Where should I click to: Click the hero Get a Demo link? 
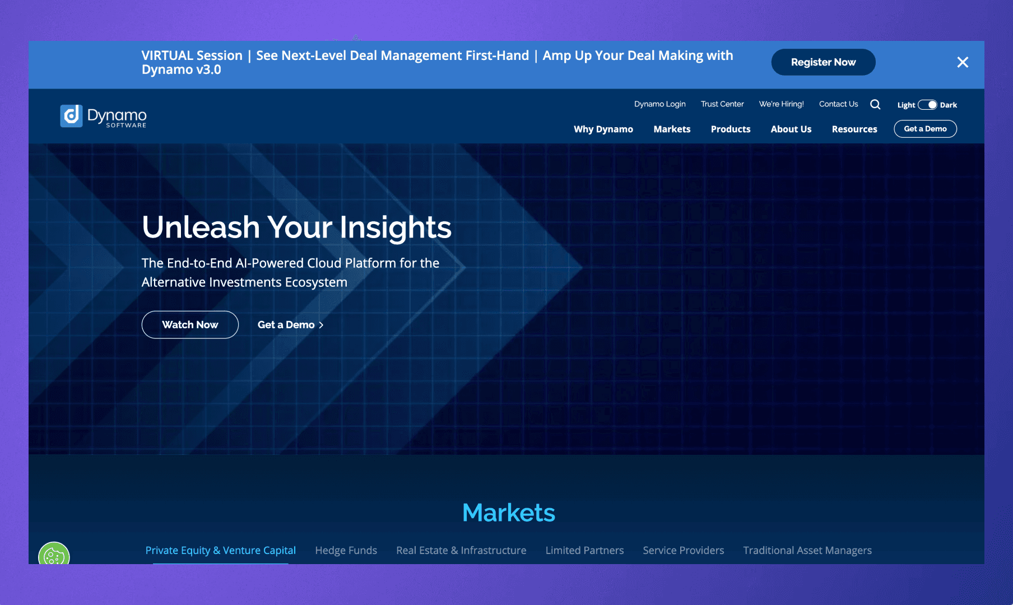290,325
